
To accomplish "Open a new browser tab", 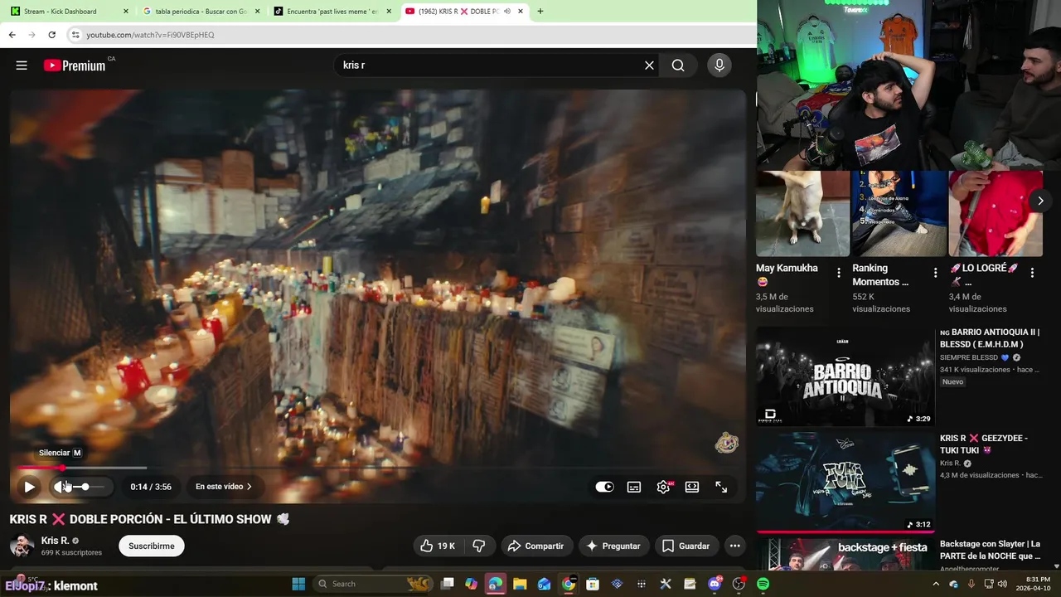I will (540, 12).
